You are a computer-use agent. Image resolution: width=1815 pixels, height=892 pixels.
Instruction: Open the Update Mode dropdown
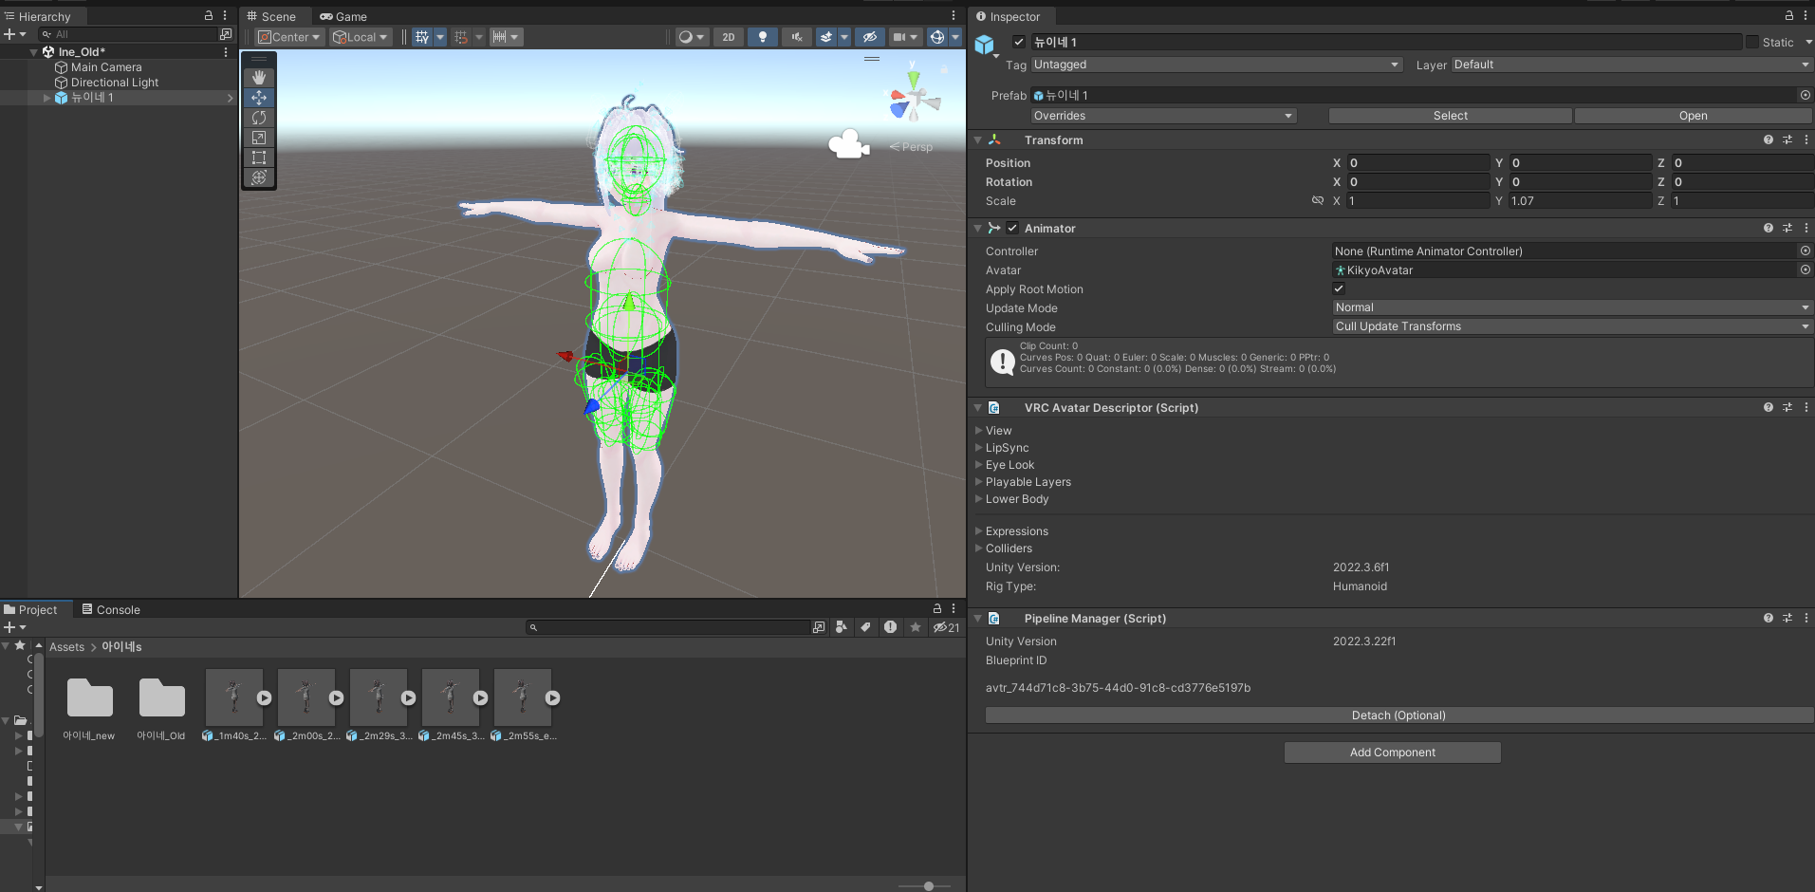point(1572,307)
